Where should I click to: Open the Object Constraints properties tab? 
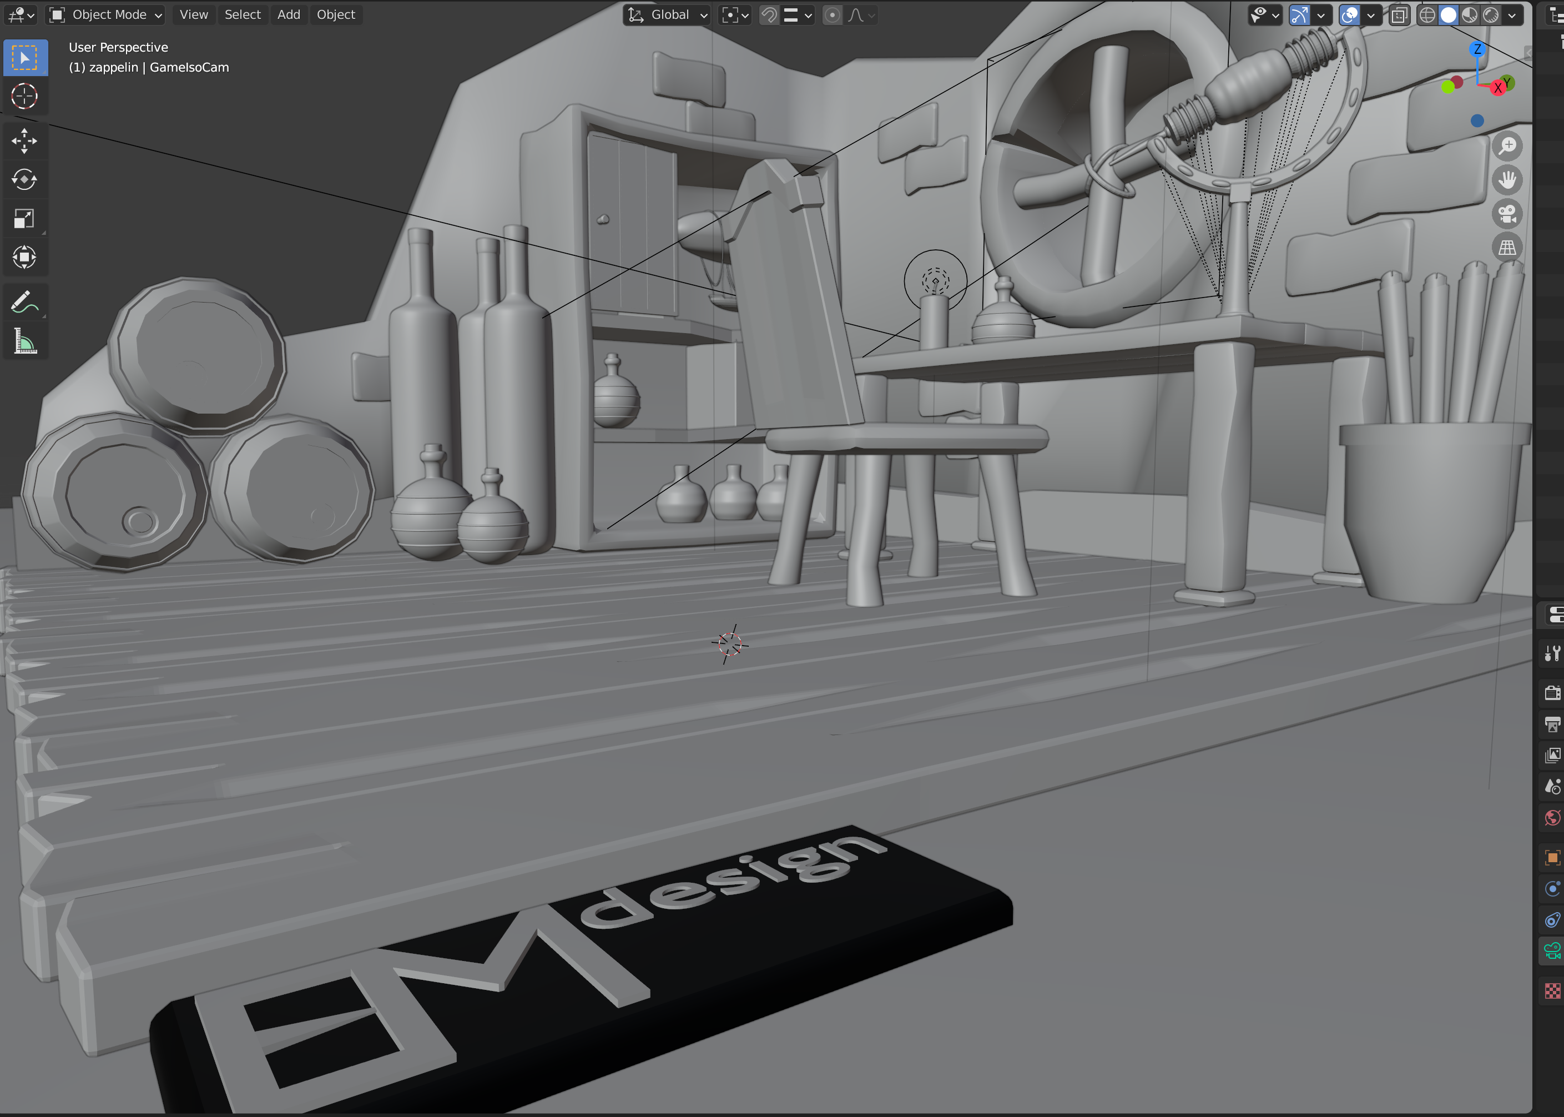coord(1552,920)
